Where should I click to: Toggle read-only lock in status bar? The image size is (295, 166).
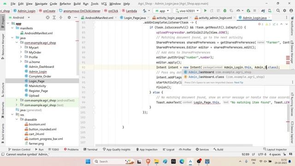pos(284,154)
